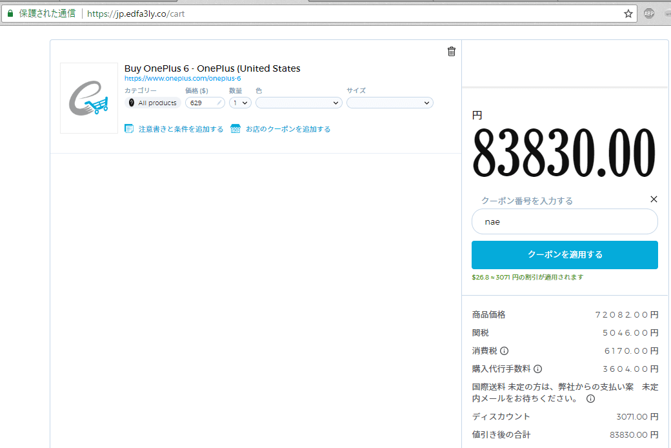The height and width of the screenshot is (448, 671).
Task: Click お店のクーポンを追加する link
Action: pyautogui.click(x=288, y=129)
